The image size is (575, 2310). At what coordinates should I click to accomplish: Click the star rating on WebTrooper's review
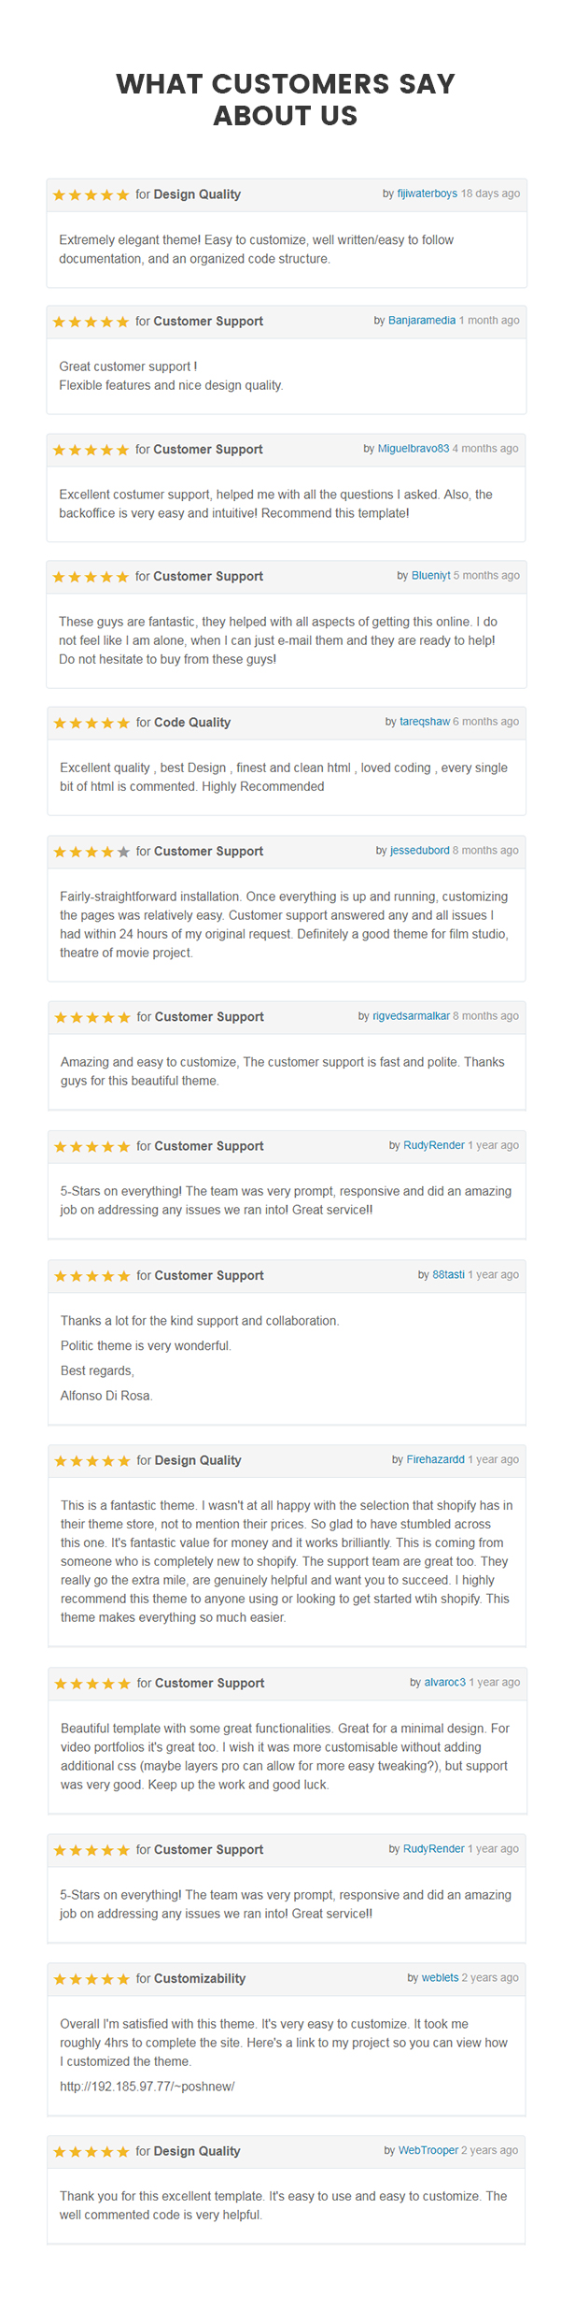91,2152
